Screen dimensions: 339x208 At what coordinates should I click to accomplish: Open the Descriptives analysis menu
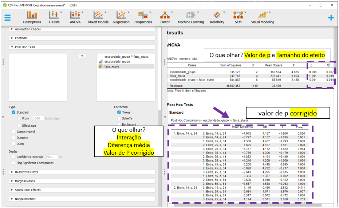click(32, 17)
